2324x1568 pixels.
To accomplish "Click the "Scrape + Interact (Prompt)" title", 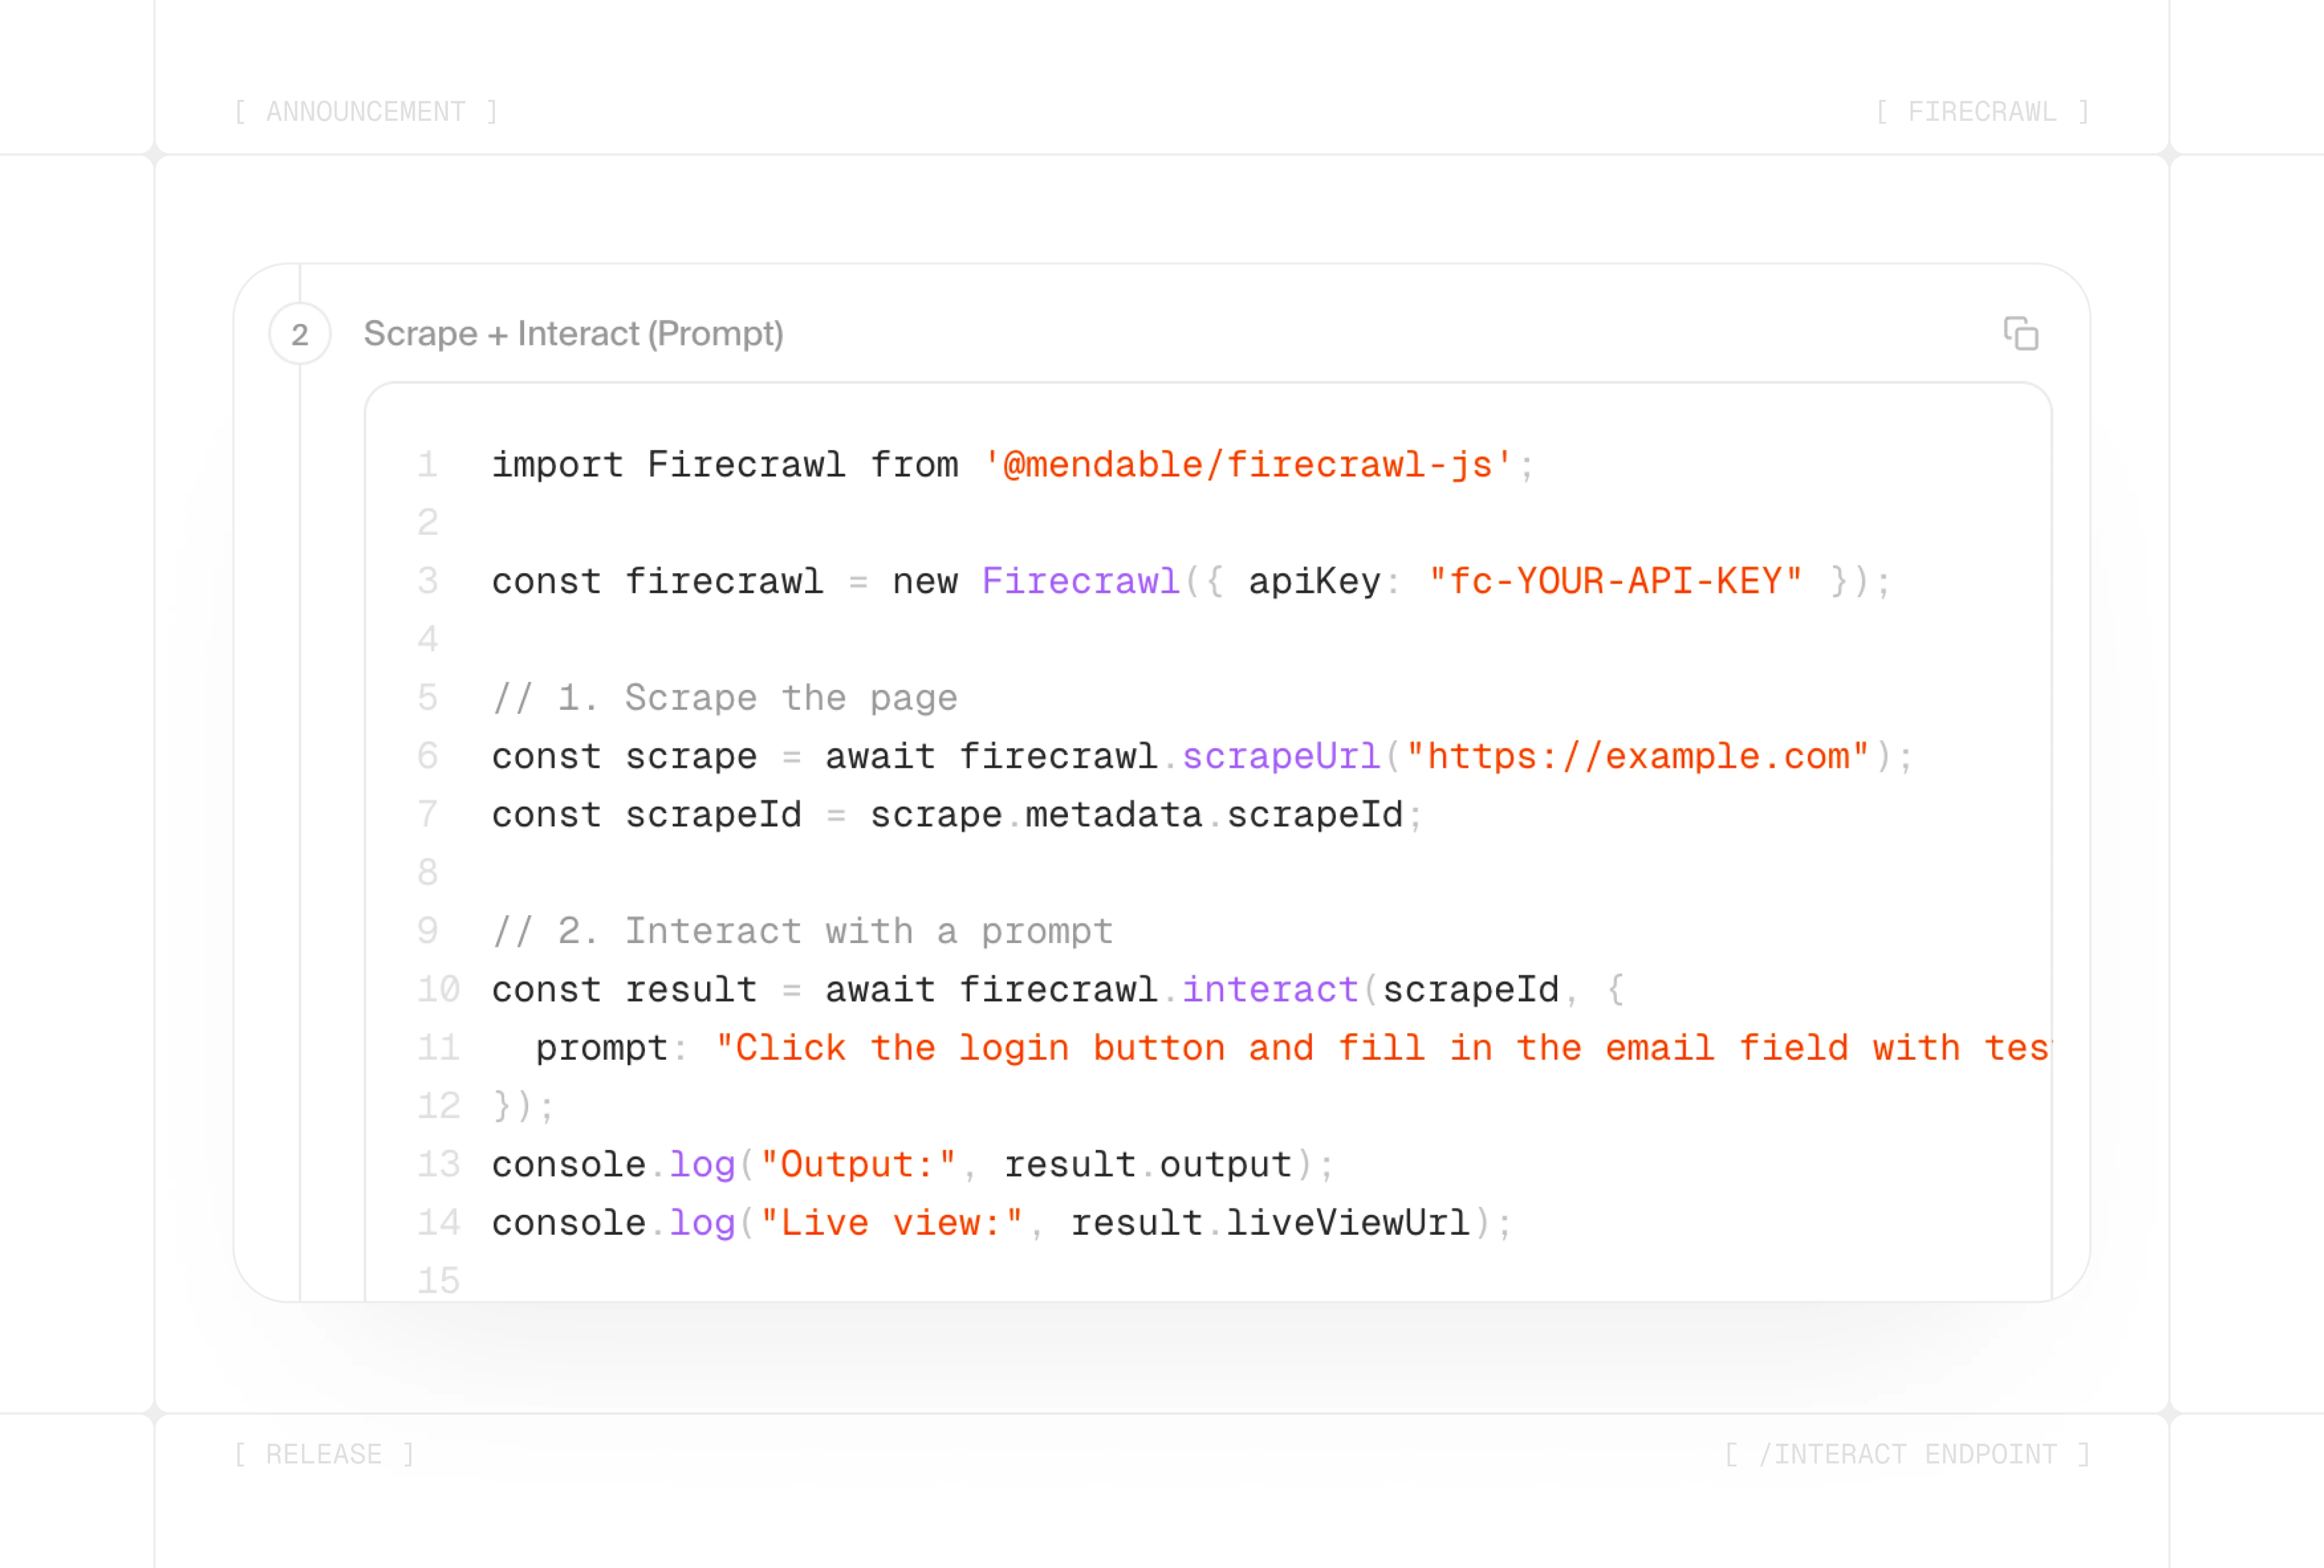I will tap(573, 334).
